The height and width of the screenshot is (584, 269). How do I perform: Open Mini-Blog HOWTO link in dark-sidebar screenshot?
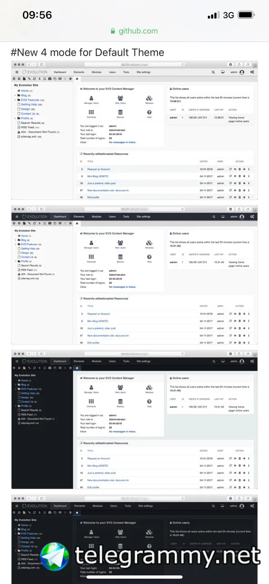click(97, 466)
